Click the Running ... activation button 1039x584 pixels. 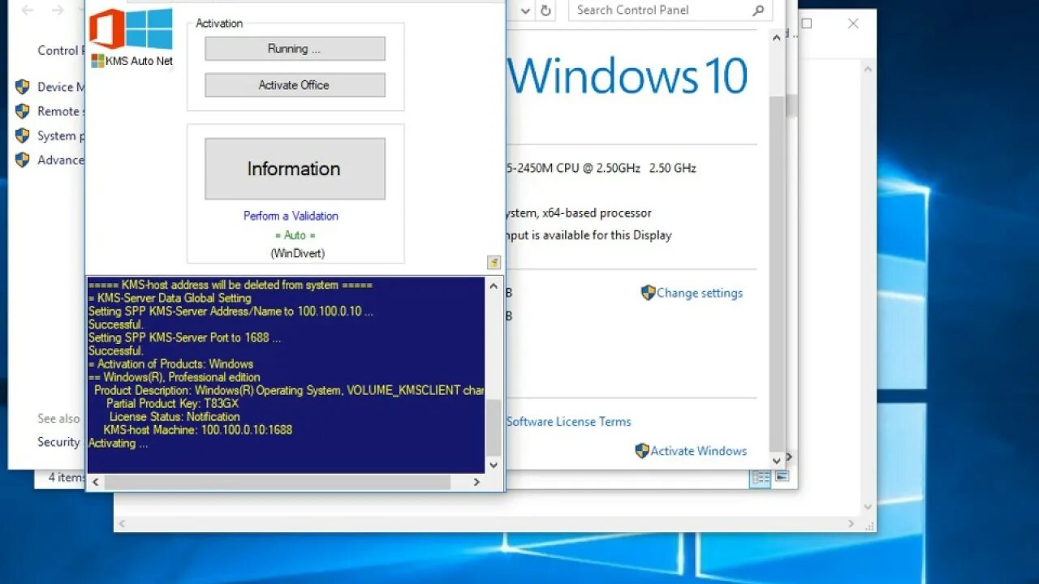[295, 49]
